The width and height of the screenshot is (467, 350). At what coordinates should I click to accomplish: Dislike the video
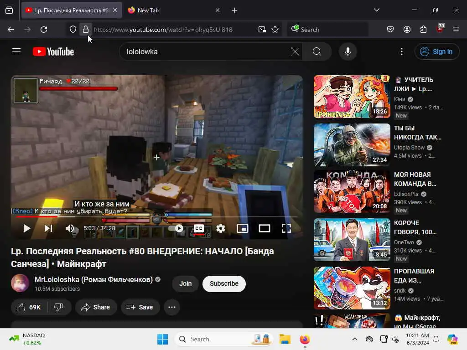pos(59,307)
